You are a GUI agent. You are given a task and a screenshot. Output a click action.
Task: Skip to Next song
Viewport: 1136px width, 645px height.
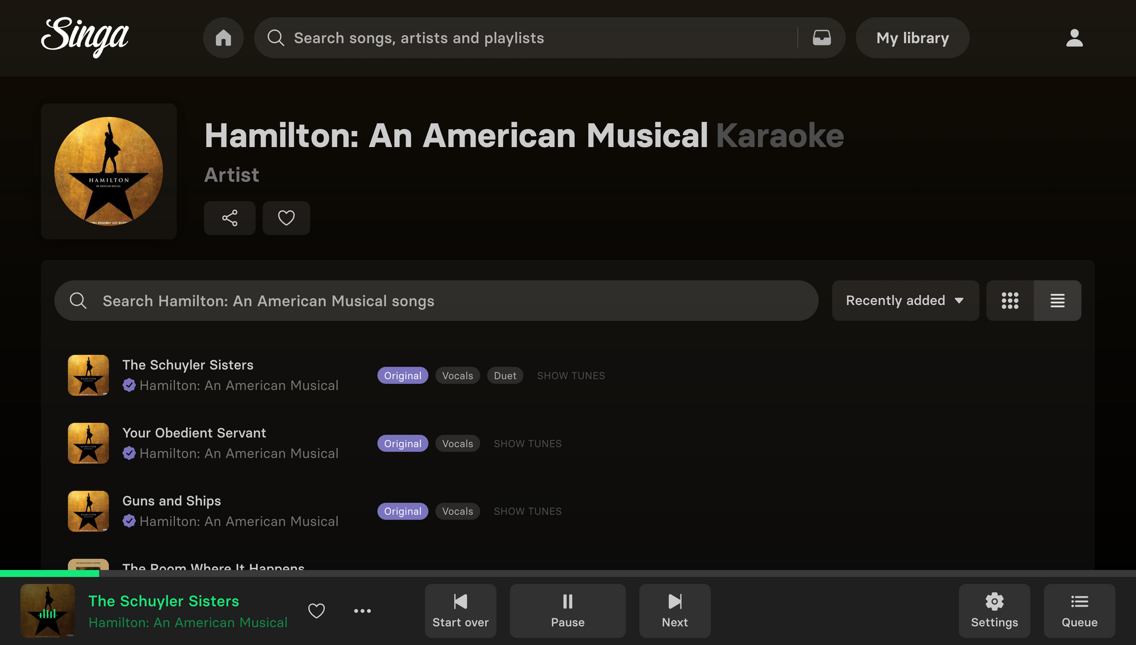(x=674, y=610)
